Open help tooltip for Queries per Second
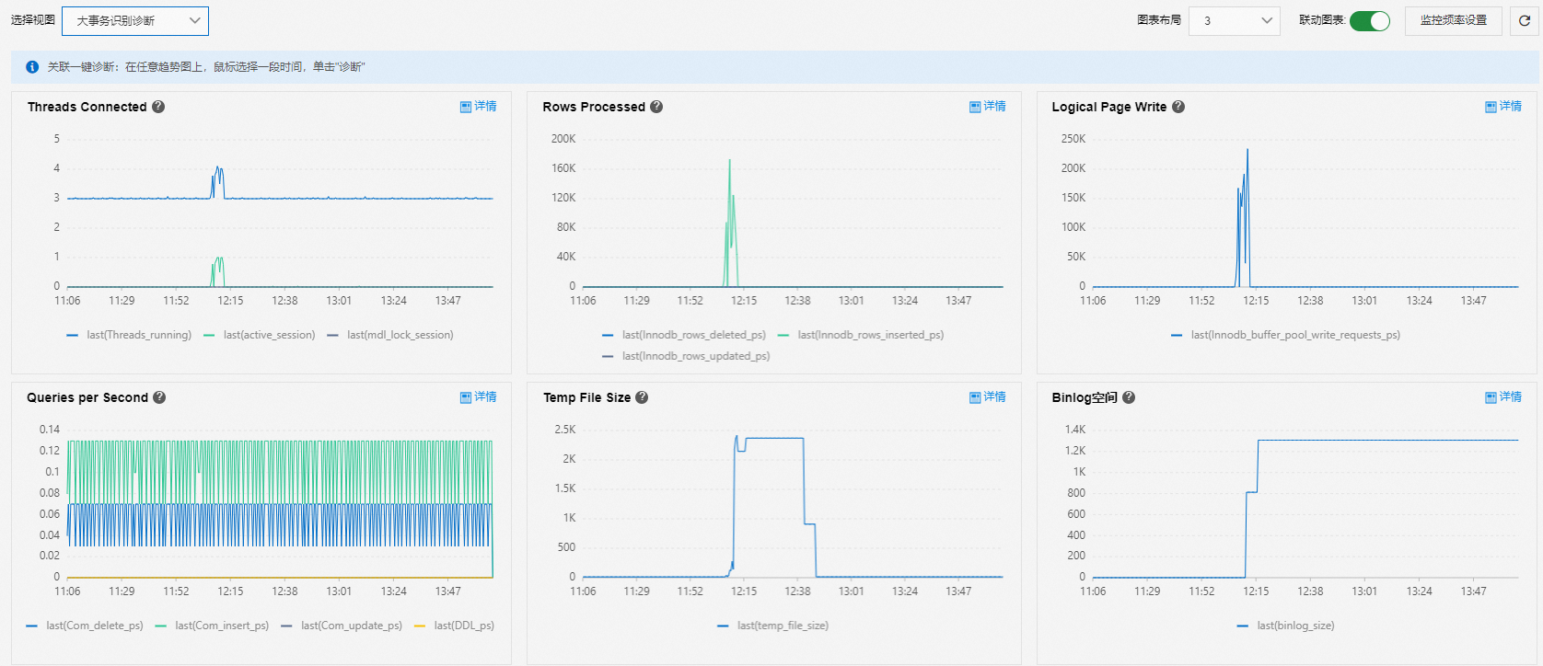The height and width of the screenshot is (666, 1543). point(159,397)
